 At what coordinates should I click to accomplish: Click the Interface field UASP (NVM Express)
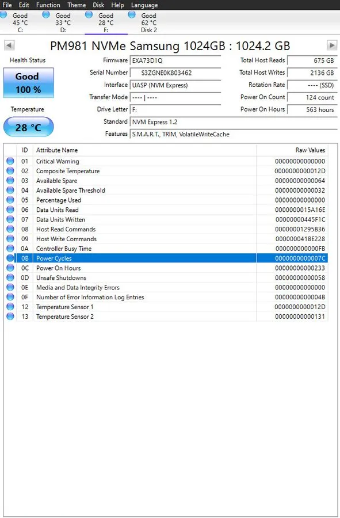175,85
